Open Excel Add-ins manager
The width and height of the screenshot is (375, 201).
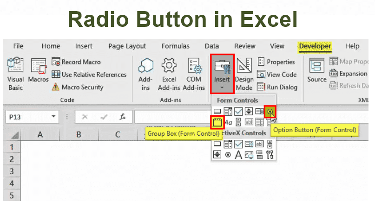click(x=169, y=74)
